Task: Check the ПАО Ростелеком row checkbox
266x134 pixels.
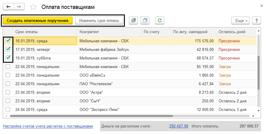Action: pyautogui.click(x=8, y=84)
